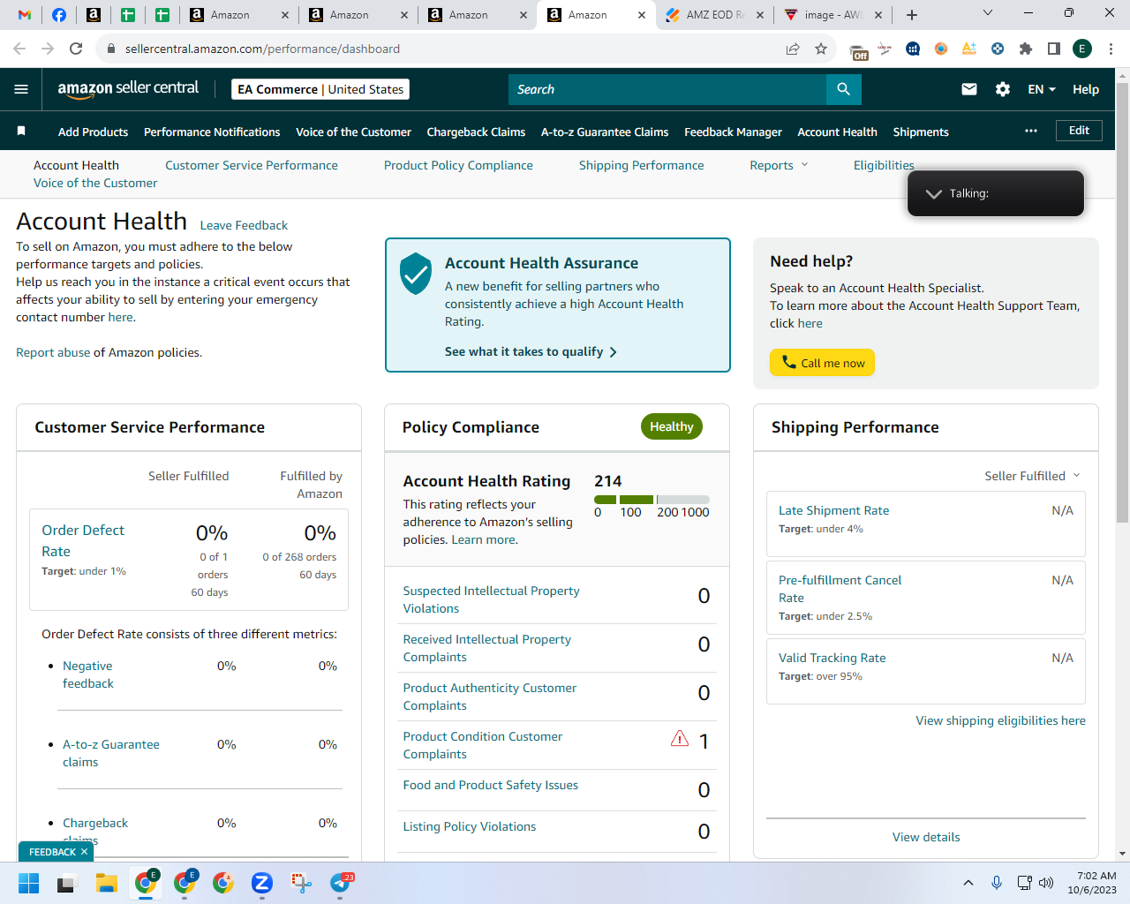Open Suspected Intellectual Property Violations link

(491, 599)
